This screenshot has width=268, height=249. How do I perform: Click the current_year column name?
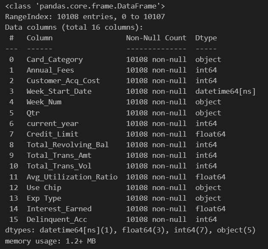pos(53,123)
